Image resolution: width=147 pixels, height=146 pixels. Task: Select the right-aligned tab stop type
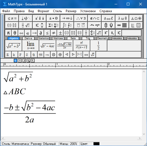tap(24, 61)
